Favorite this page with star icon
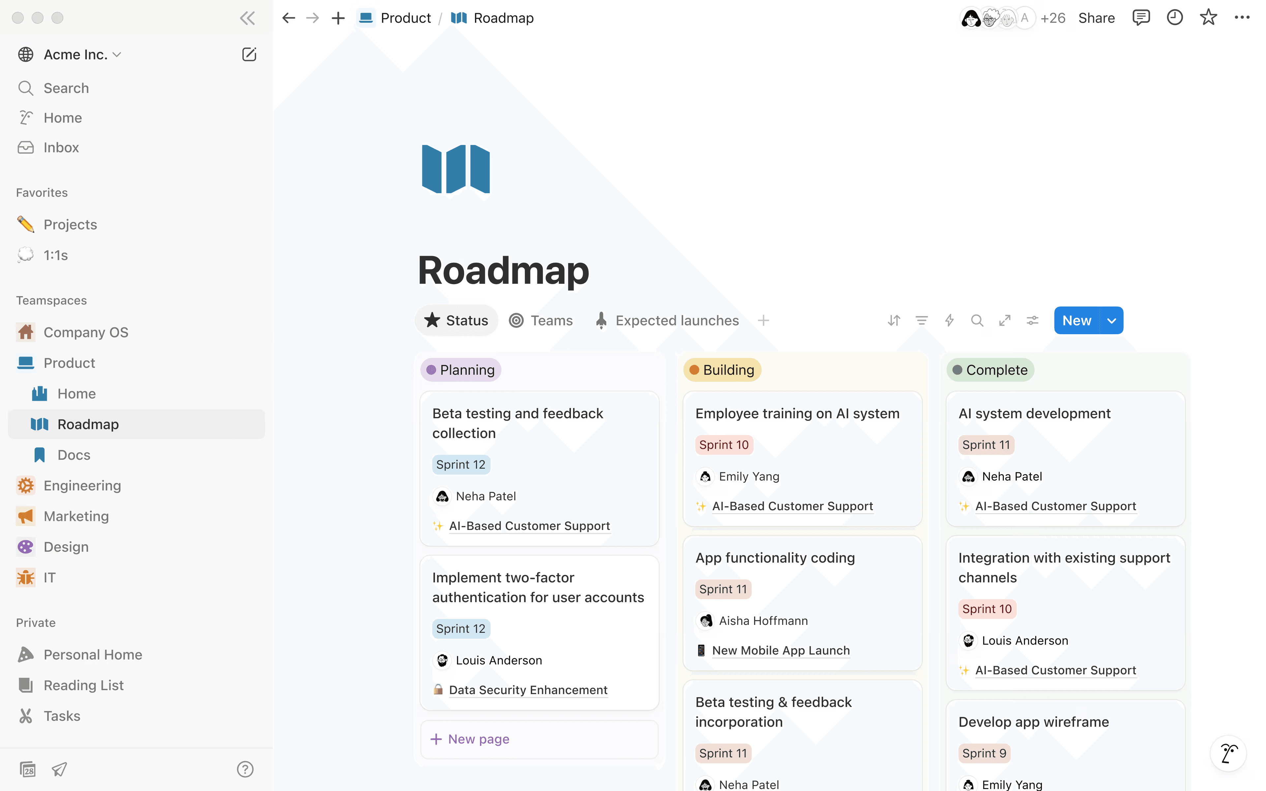1266x791 pixels. (1208, 18)
